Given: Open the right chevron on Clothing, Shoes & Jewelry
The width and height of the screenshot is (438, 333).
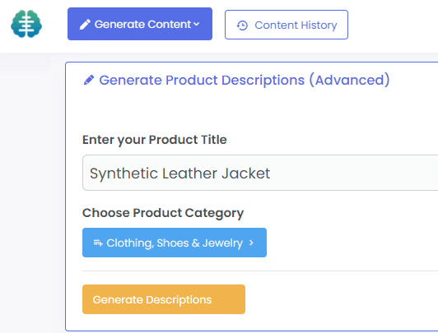Looking at the screenshot, I should (251, 243).
